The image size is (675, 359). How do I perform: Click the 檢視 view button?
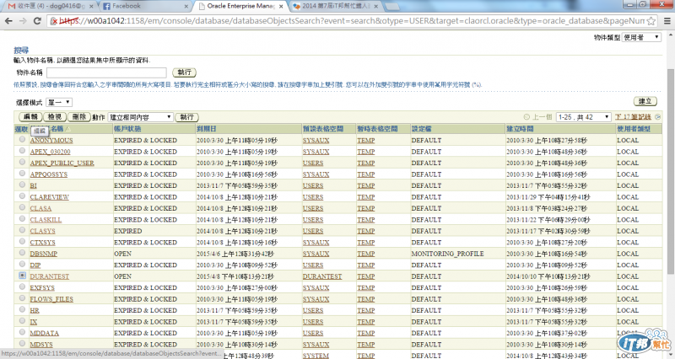[x=55, y=116]
